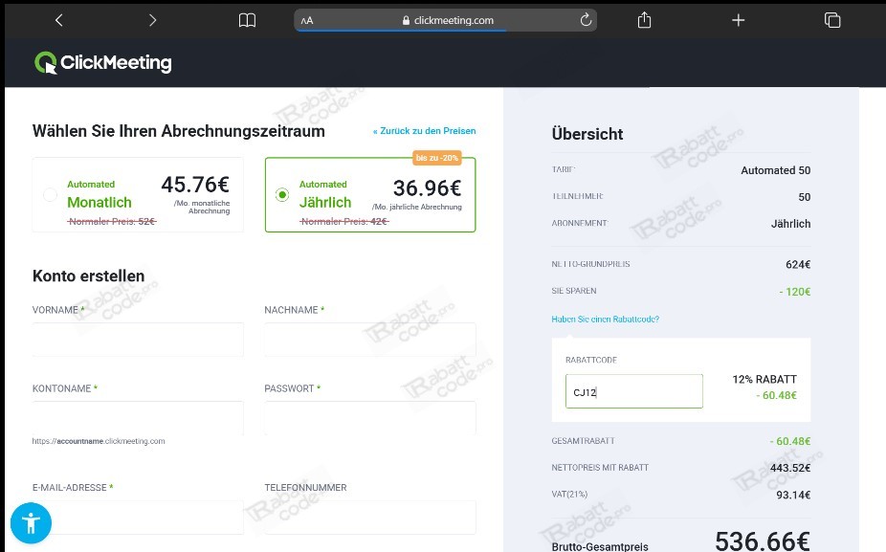Show all open tabs overview icon
886x552 pixels.
coord(832,20)
